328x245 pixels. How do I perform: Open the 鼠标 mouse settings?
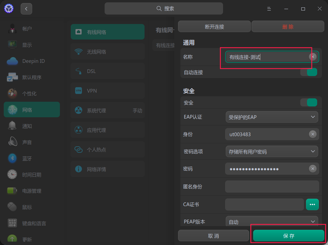coord(32,207)
